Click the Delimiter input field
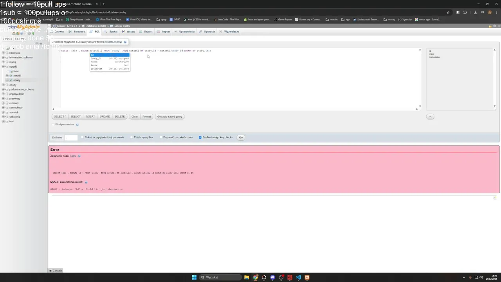The width and height of the screenshot is (501, 282). pyautogui.click(x=71, y=137)
